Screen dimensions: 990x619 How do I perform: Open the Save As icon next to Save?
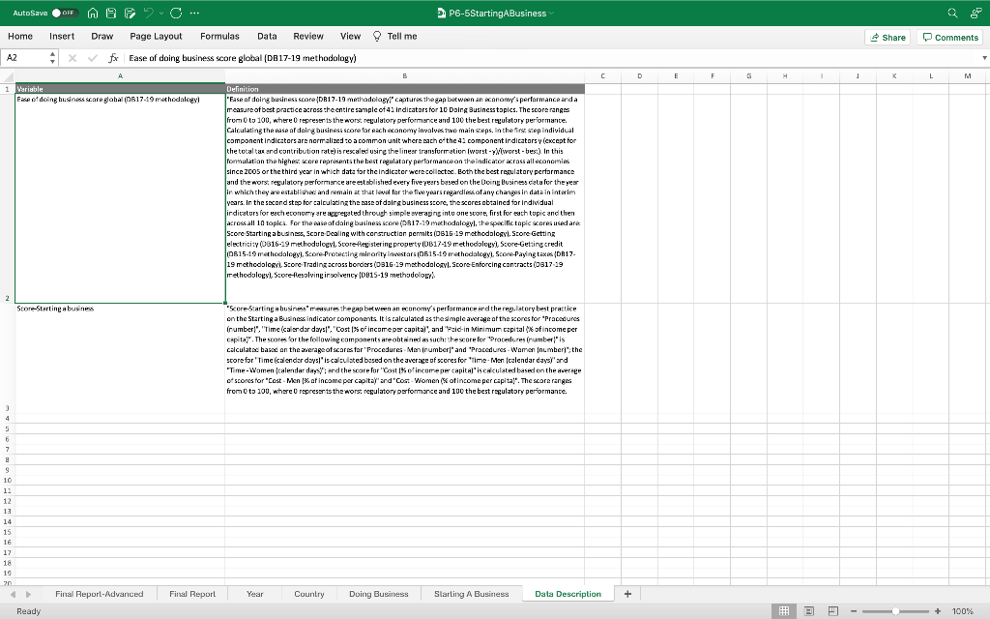point(131,13)
